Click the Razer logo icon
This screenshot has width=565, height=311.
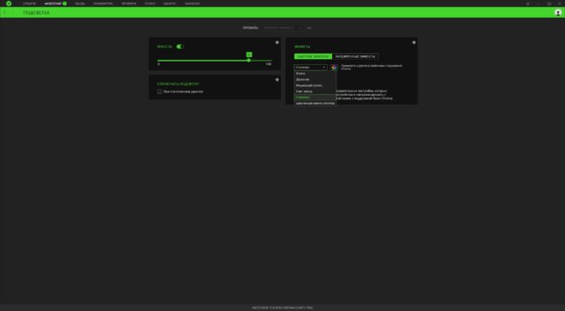click(x=9, y=3)
